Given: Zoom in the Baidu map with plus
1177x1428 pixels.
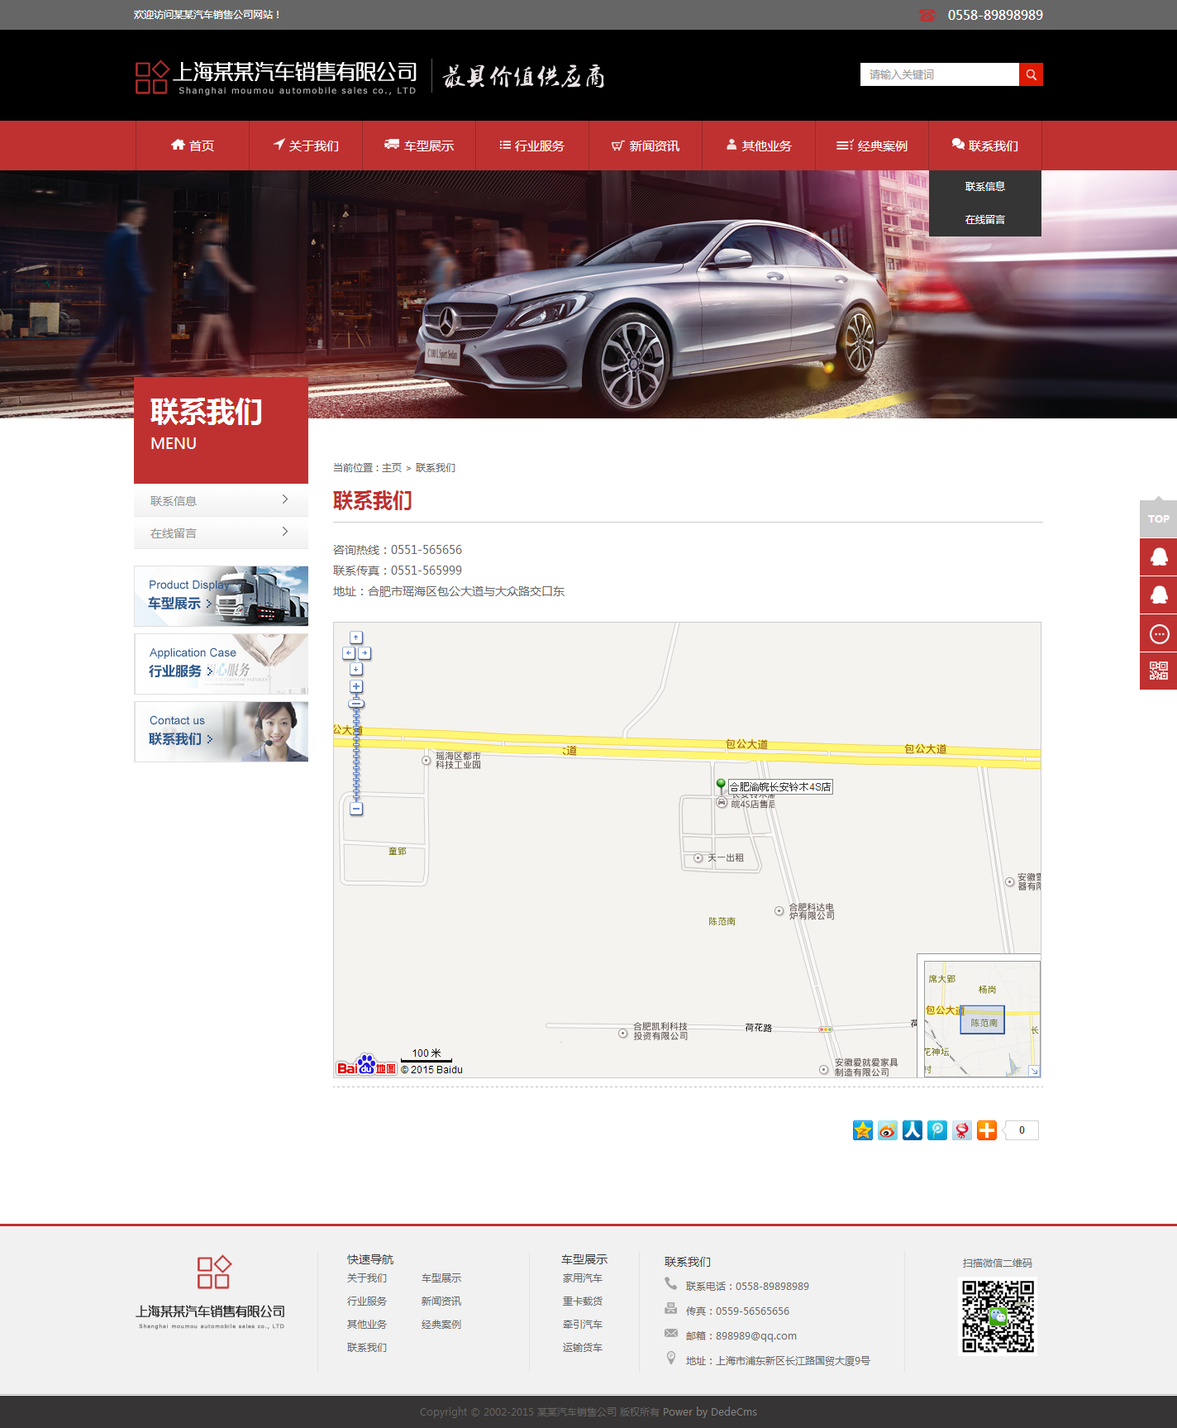Looking at the screenshot, I should click(356, 686).
